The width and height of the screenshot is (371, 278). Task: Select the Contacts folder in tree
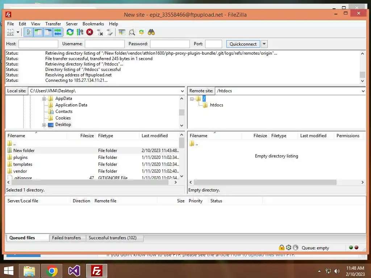click(64, 111)
